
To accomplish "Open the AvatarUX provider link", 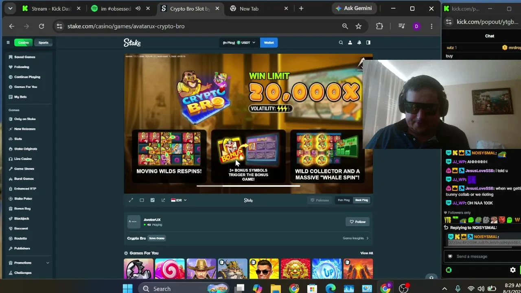I will point(152,220).
